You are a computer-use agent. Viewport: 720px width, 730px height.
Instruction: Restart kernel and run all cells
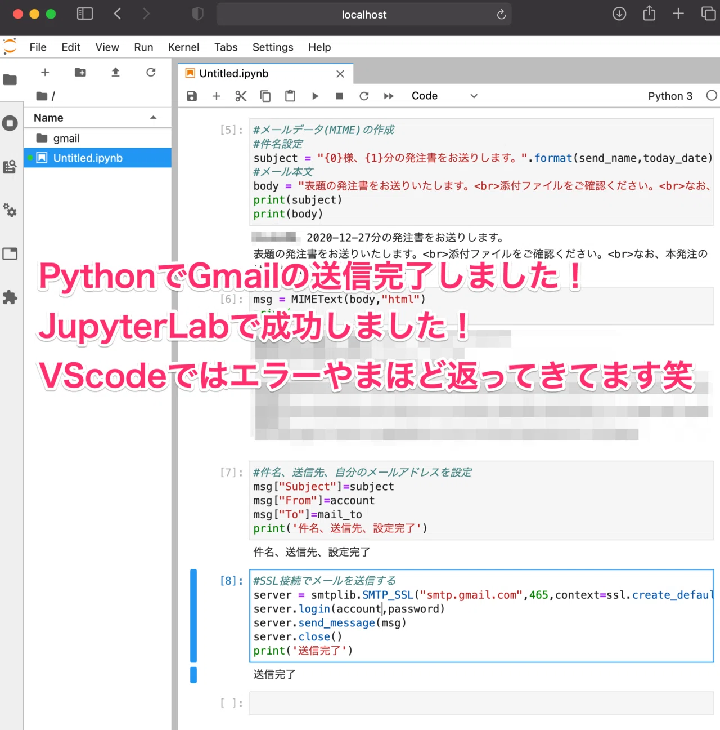point(389,96)
